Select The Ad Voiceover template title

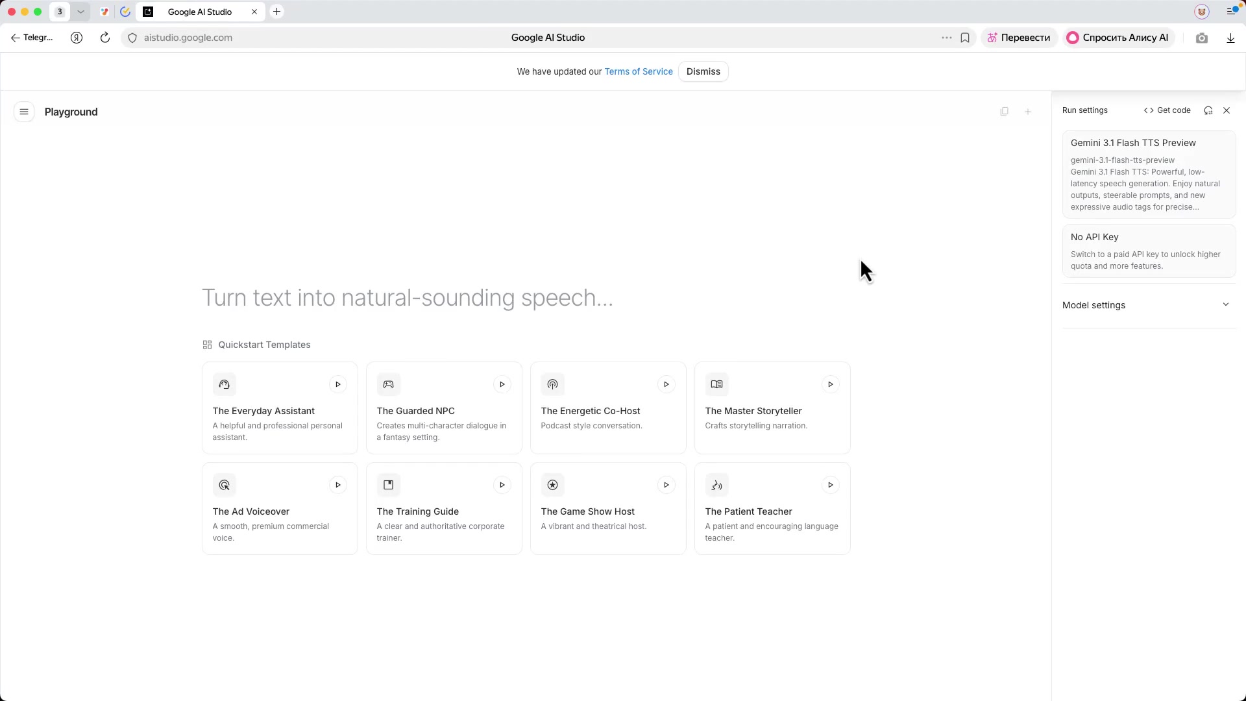click(x=251, y=511)
